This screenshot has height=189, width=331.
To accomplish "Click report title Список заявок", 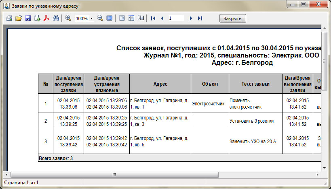I will (x=219, y=48).
